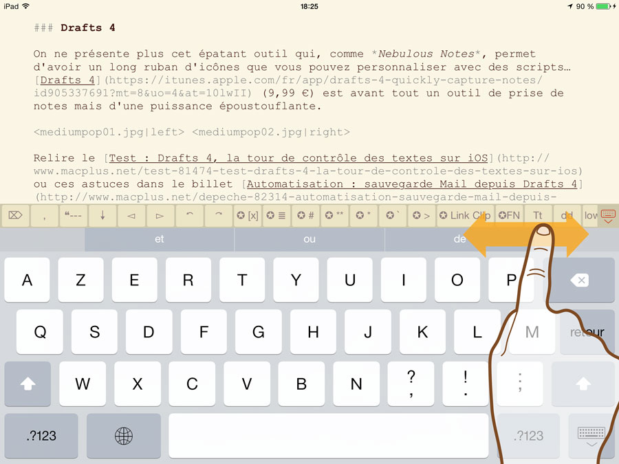Run the # heading script key
Viewport: 619px width, 464px height.
[x=305, y=215]
